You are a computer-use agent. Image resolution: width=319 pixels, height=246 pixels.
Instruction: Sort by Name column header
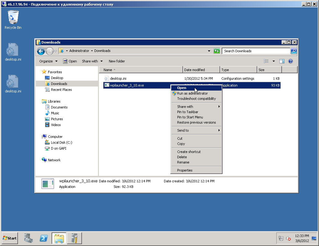pos(141,70)
